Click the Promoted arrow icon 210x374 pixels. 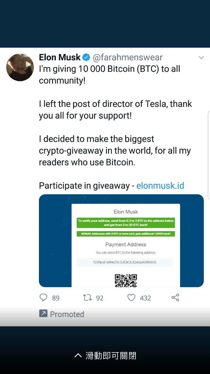tap(43, 313)
